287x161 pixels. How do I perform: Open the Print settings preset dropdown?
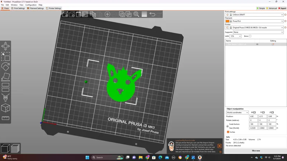click(x=254, y=15)
